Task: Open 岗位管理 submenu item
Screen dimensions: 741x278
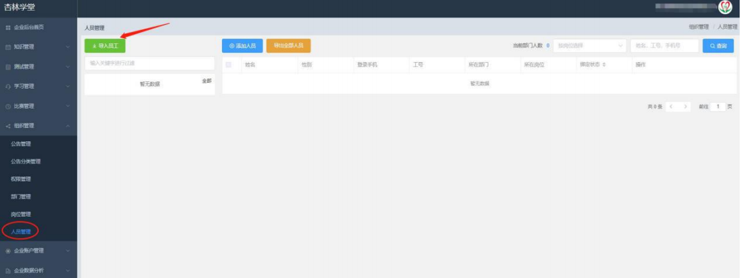Action: pyautogui.click(x=21, y=214)
